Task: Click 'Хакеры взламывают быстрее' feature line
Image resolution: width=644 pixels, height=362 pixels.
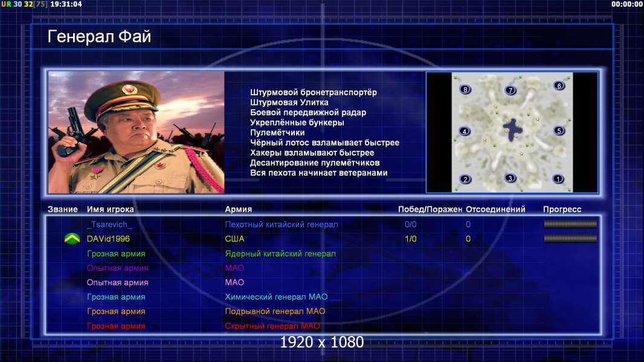Action: point(312,153)
